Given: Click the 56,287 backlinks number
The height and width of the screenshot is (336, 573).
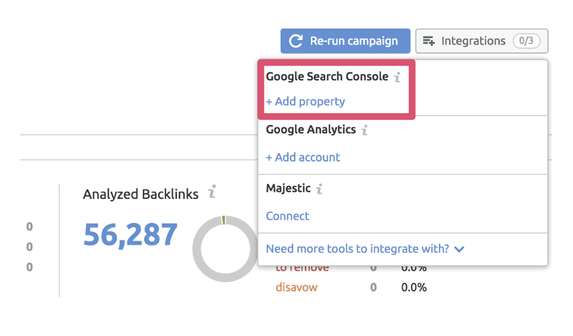Looking at the screenshot, I should click(130, 234).
